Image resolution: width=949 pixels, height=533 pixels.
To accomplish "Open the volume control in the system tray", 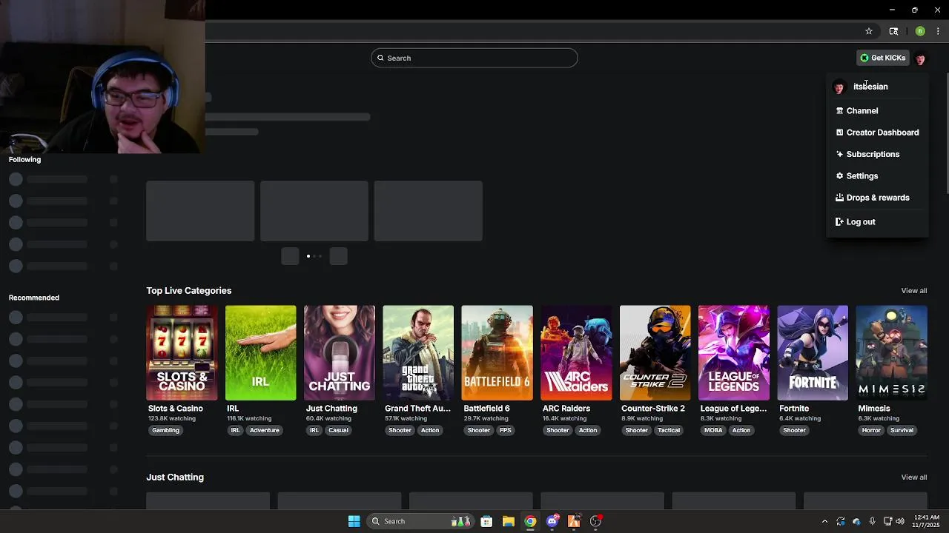I will coord(900,521).
